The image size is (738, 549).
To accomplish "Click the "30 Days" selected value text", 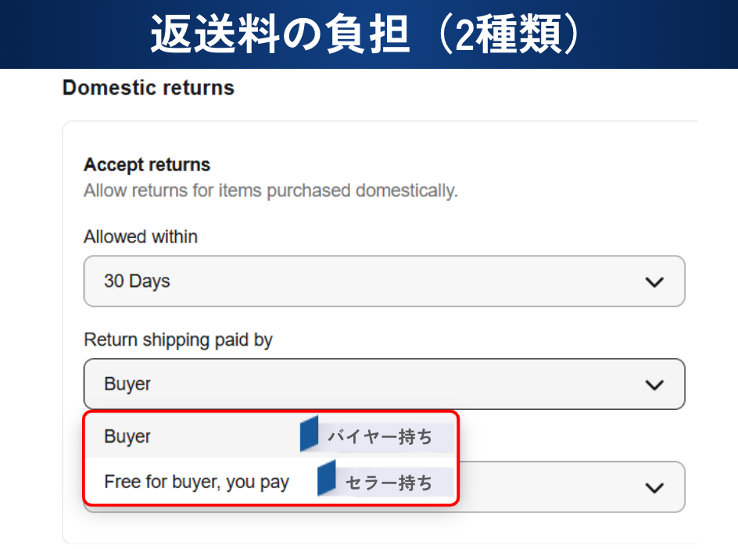I will pyautogui.click(x=137, y=282).
